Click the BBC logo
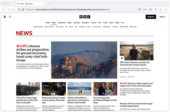 (85, 17)
